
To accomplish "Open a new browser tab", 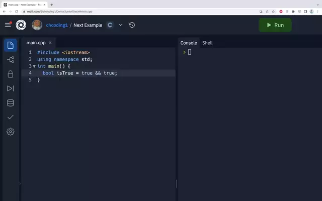I will (x=52, y=5).
